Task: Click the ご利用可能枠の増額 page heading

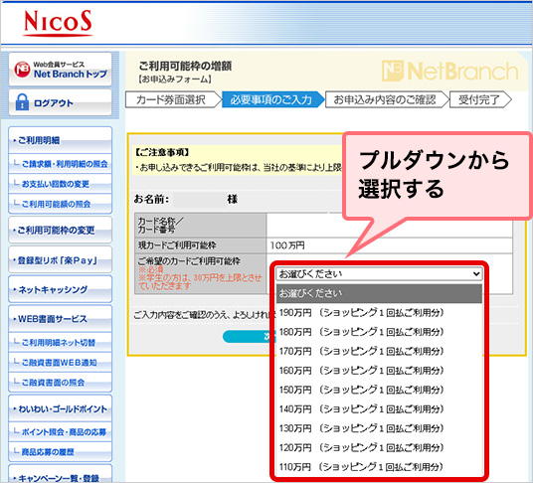Action: coord(185,66)
